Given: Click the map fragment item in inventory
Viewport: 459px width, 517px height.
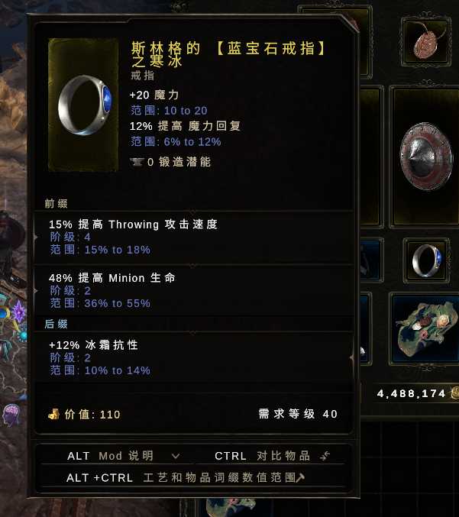Looking at the screenshot, I should point(427,328).
